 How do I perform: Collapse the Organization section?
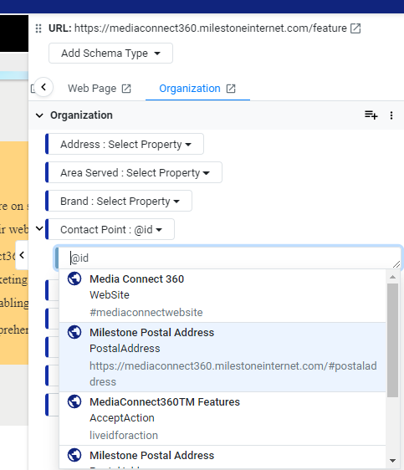point(39,115)
